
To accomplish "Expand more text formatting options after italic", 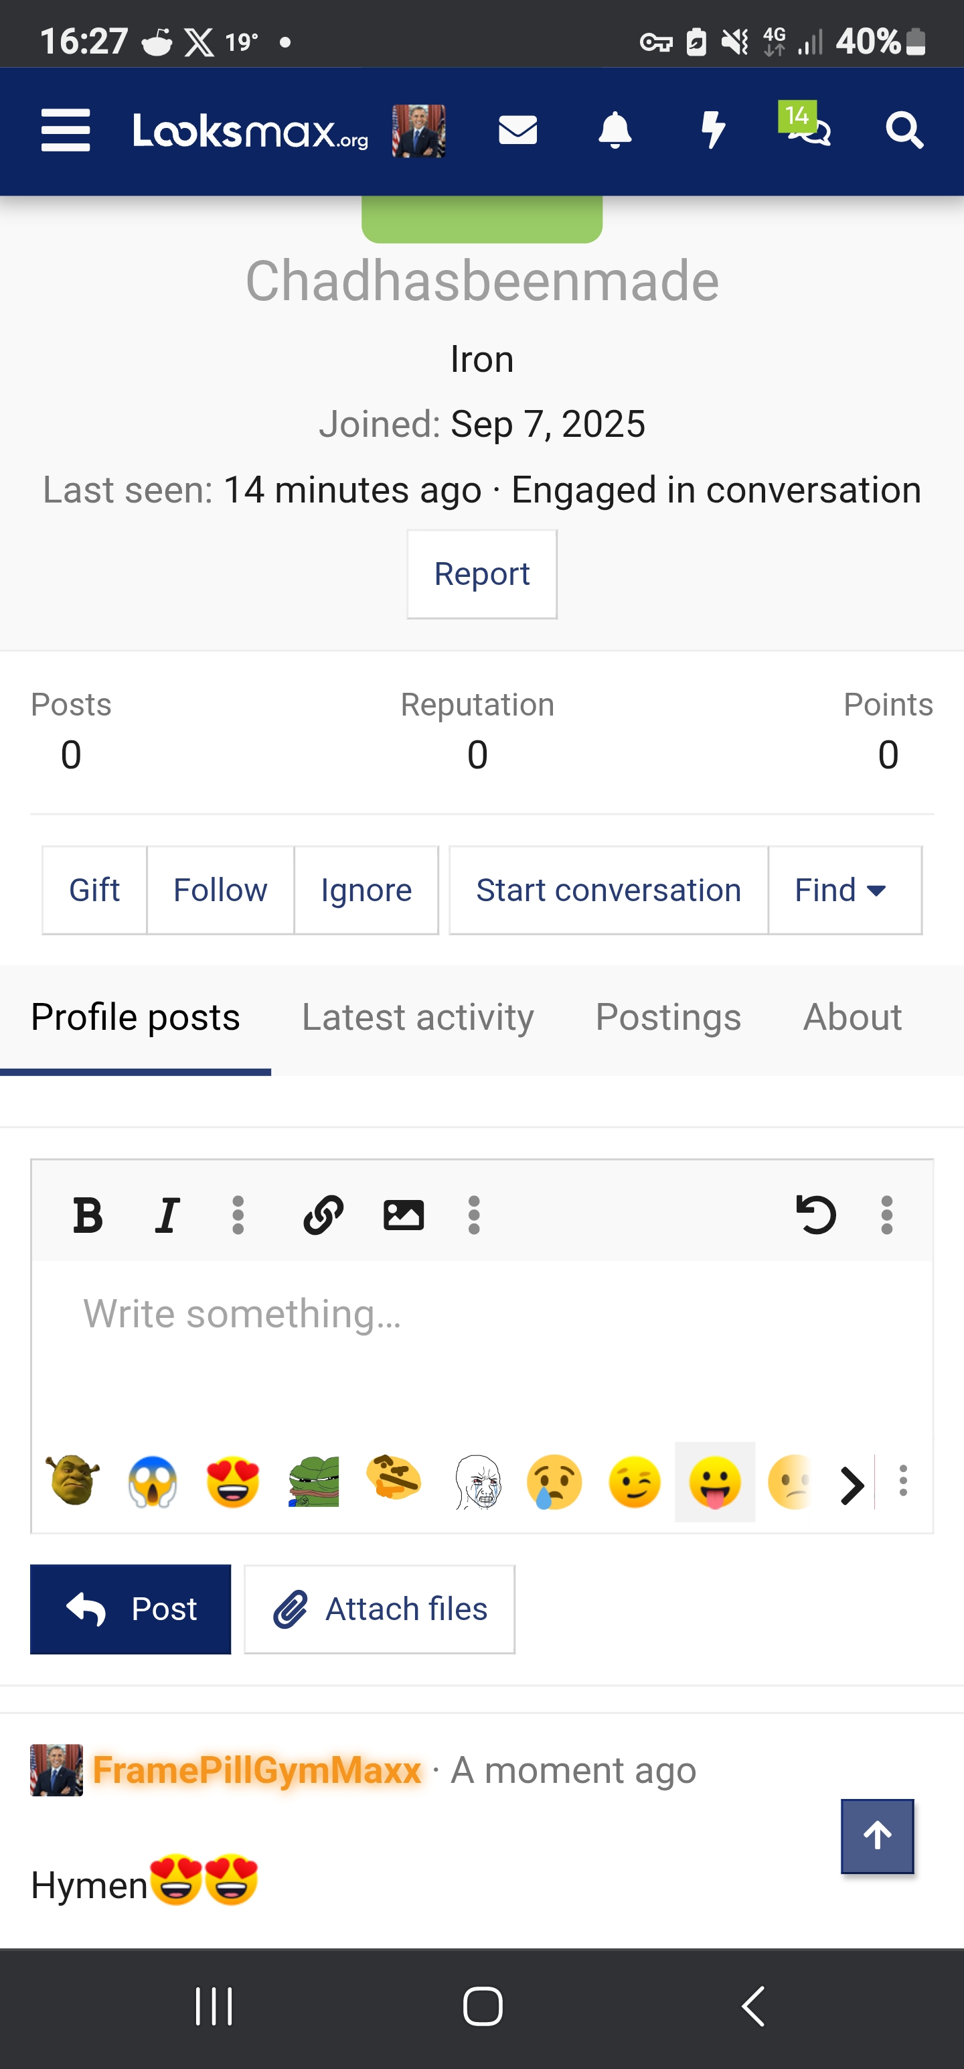I will click(238, 1213).
